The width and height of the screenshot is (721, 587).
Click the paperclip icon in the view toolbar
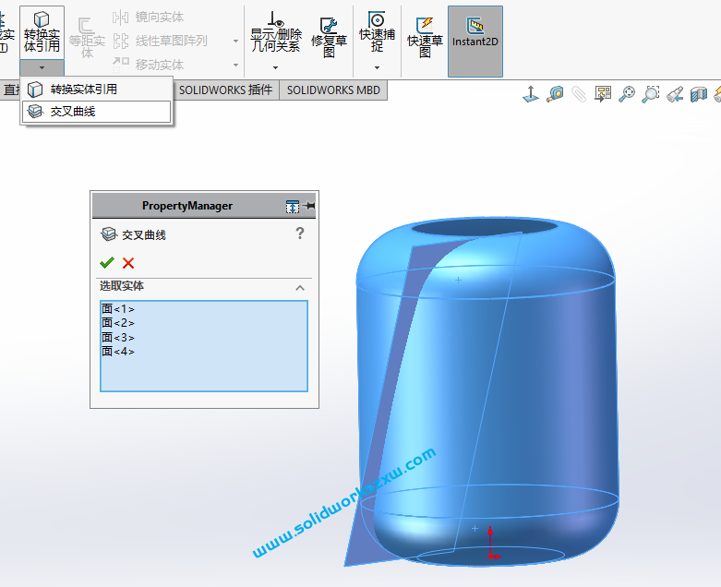point(579,94)
